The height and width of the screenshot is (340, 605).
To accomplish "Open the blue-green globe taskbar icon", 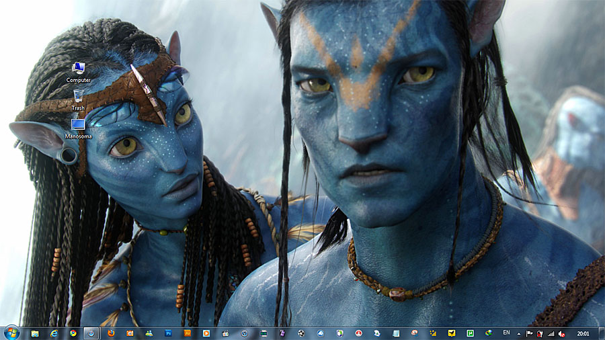I will 489,333.
